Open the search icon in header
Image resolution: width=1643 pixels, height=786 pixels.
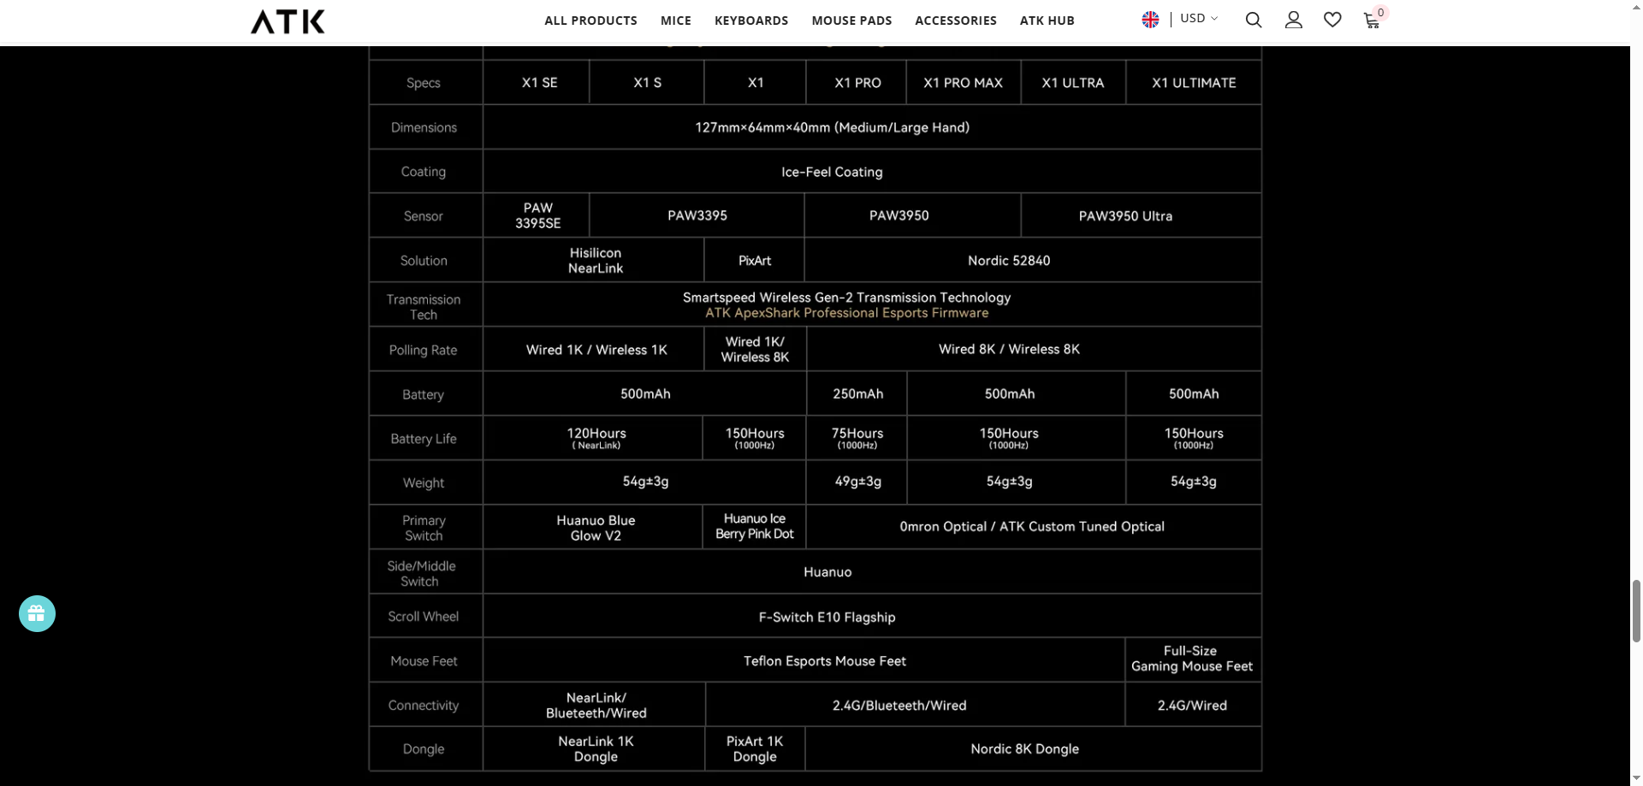(x=1253, y=20)
